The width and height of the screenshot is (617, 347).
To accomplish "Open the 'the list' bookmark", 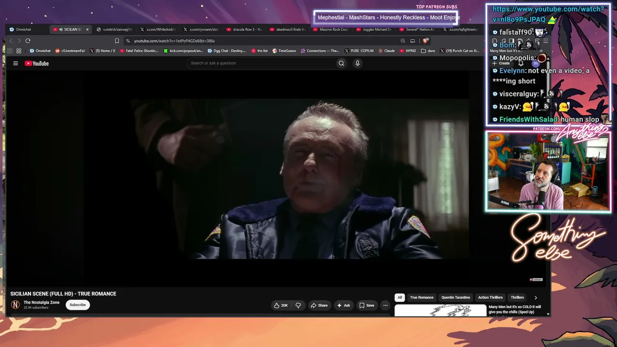I will tap(259, 51).
